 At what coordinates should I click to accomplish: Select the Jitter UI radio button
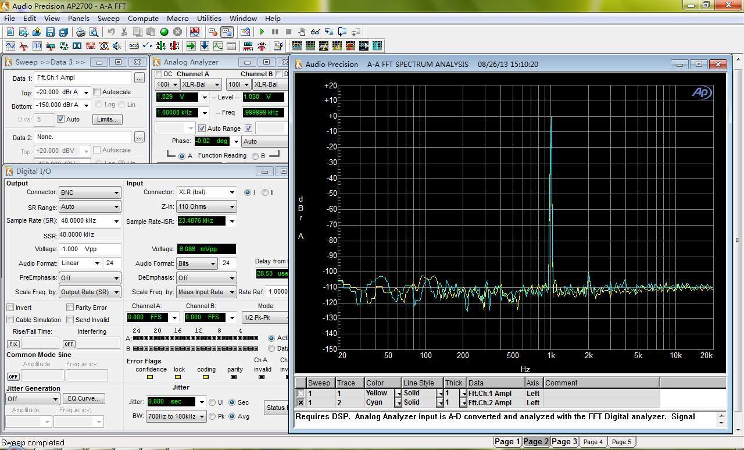pyautogui.click(x=212, y=402)
